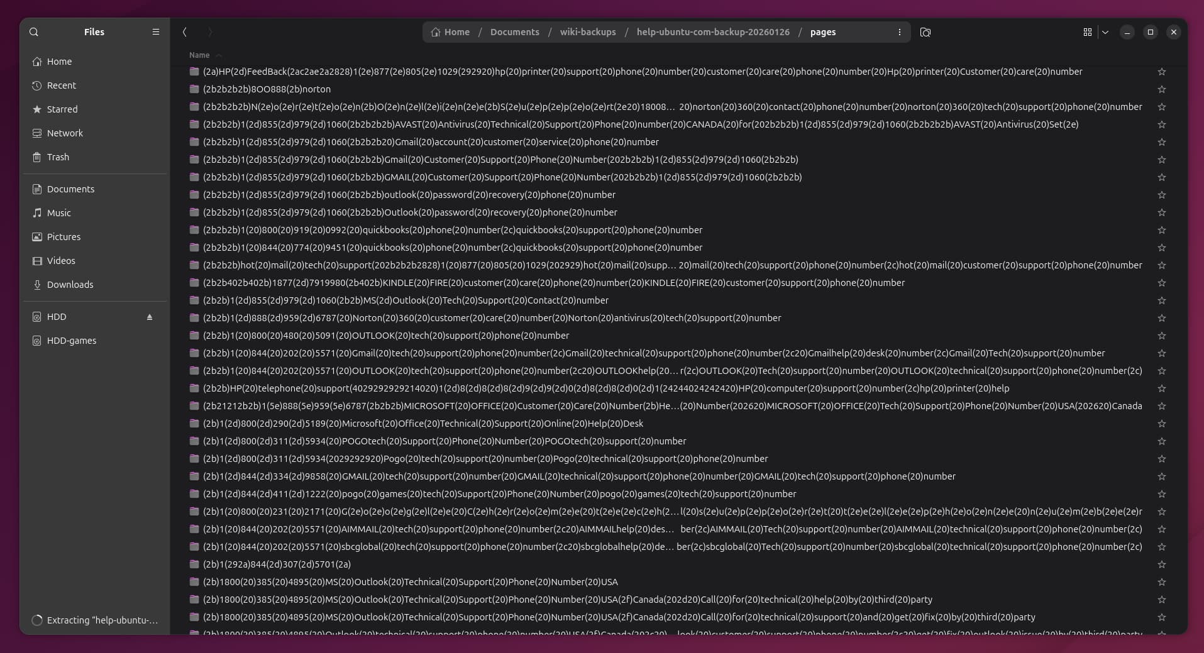This screenshot has width=1204, height=653.
Task: Expand the view options dropdown arrow
Action: [x=1105, y=32]
